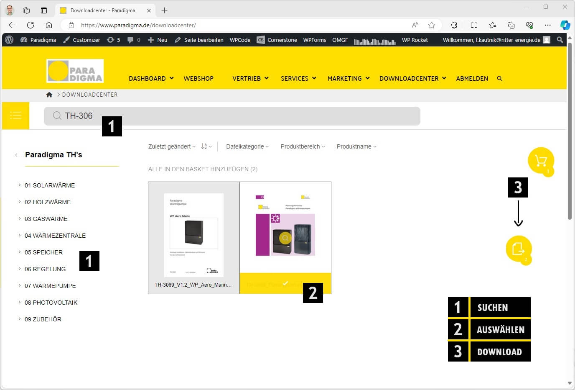Open the Zuletzt geändert sort dropdown

[172, 146]
